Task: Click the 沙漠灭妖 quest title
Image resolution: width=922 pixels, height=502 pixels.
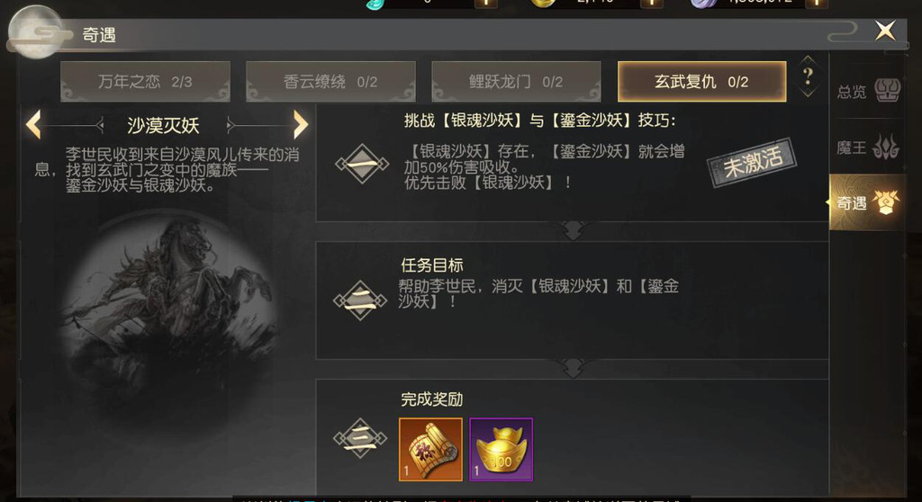Action: click(163, 125)
